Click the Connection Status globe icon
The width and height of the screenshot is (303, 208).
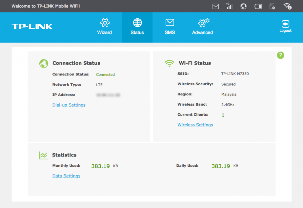point(44,64)
